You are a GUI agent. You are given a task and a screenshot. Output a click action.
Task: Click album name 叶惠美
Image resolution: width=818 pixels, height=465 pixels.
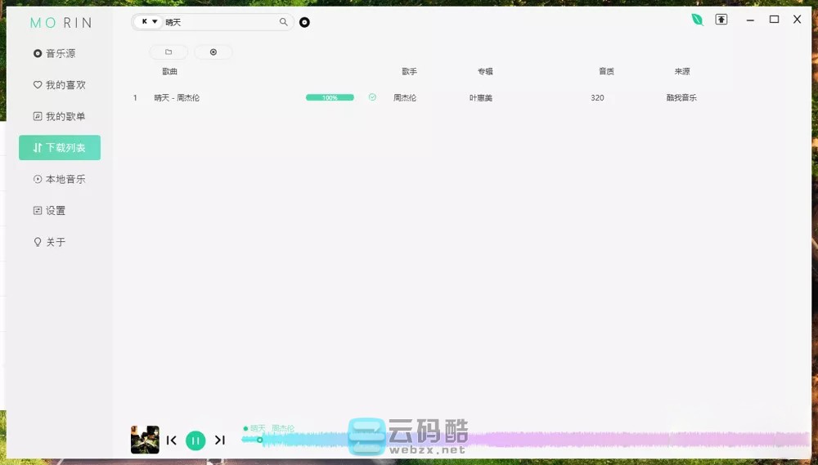pyautogui.click(x=481, y=97)
